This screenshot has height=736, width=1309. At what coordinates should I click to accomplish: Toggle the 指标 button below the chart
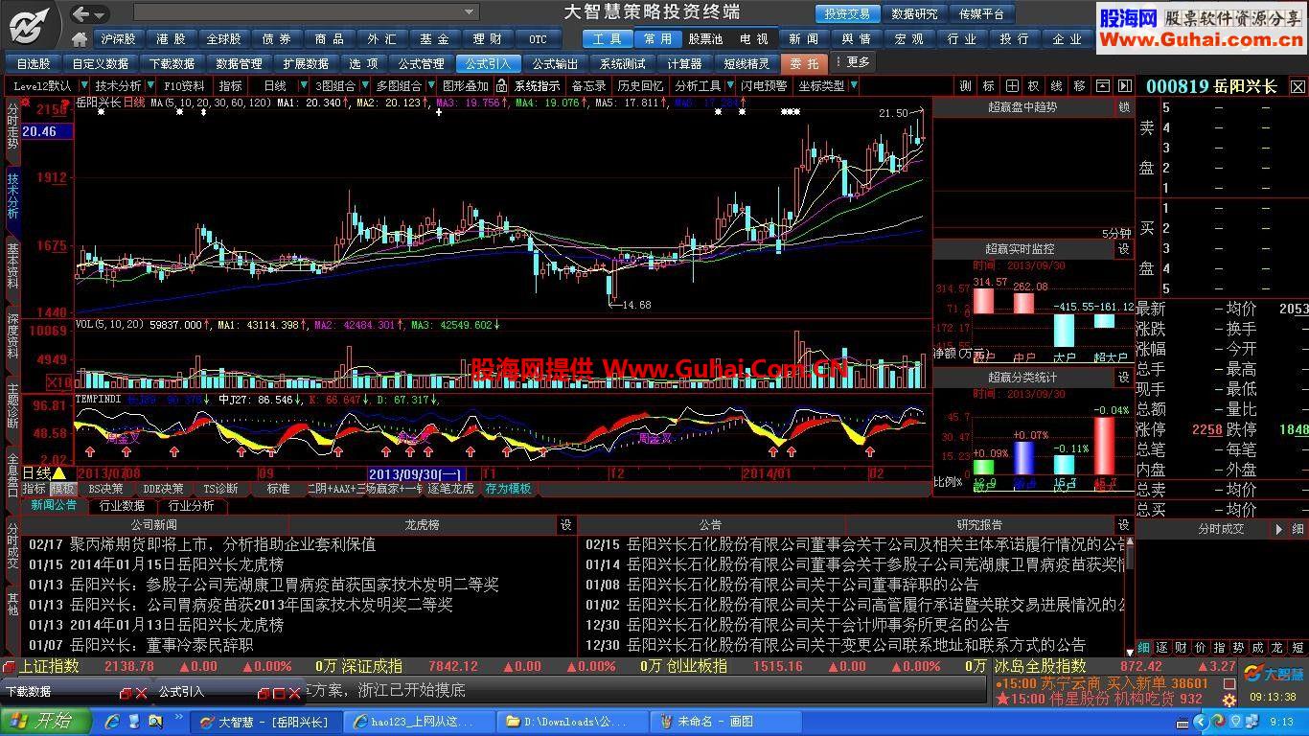pos(34,489)
